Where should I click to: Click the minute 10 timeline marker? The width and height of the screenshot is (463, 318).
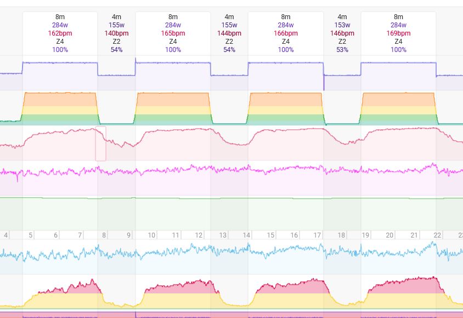(151, 235)
